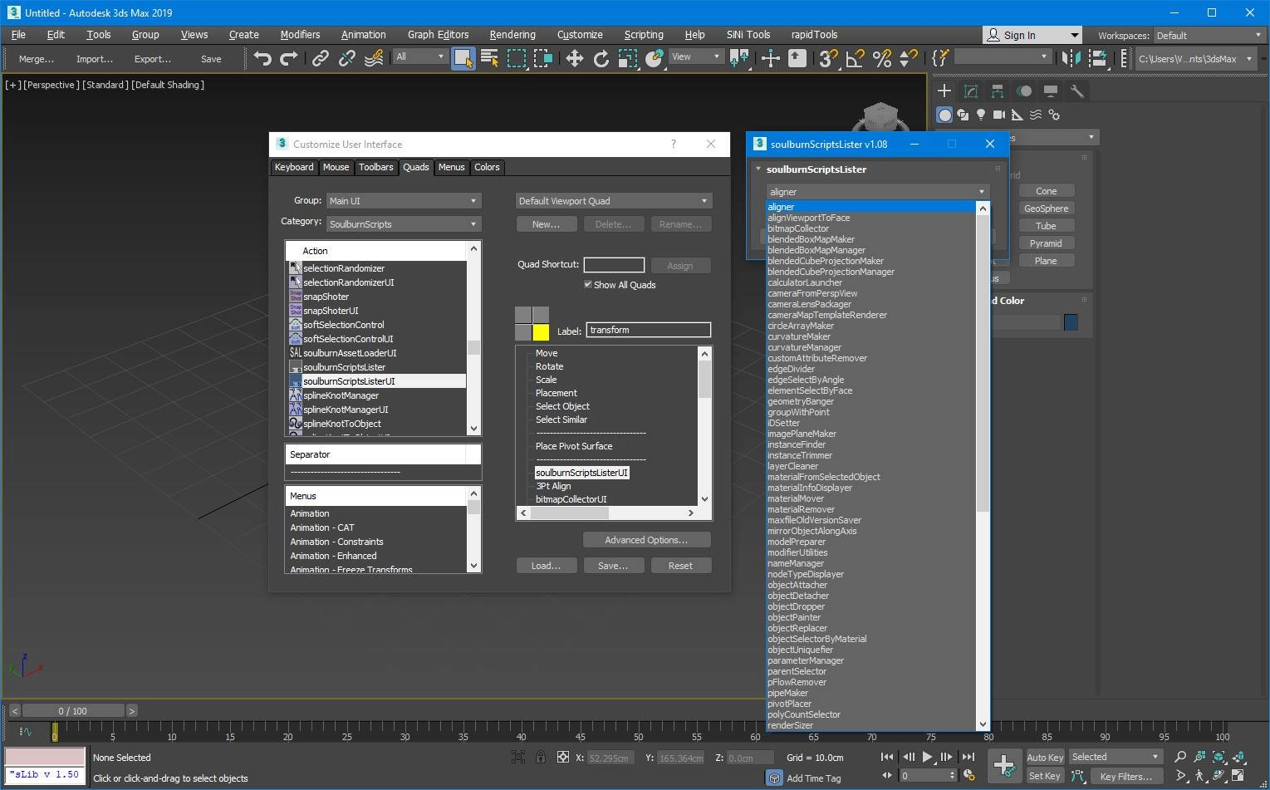Image resolution: width=1270 pixels, height=790 pixels.
Task: Click the Advanced Options... button
Action: (x=646, y=540)
